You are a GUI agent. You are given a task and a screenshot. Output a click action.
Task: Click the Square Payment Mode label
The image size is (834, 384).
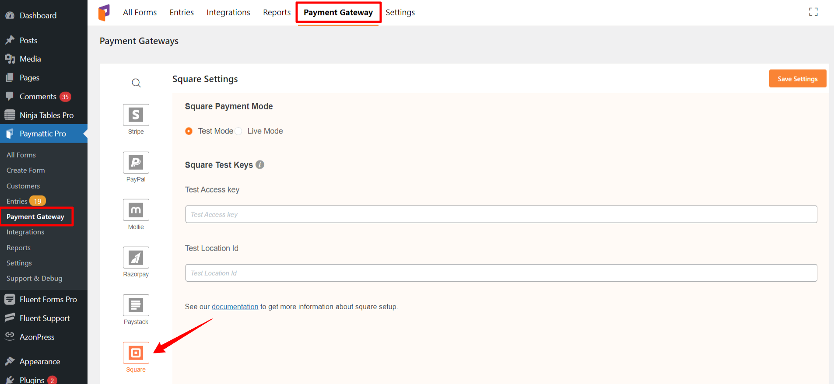click(229, 106)
